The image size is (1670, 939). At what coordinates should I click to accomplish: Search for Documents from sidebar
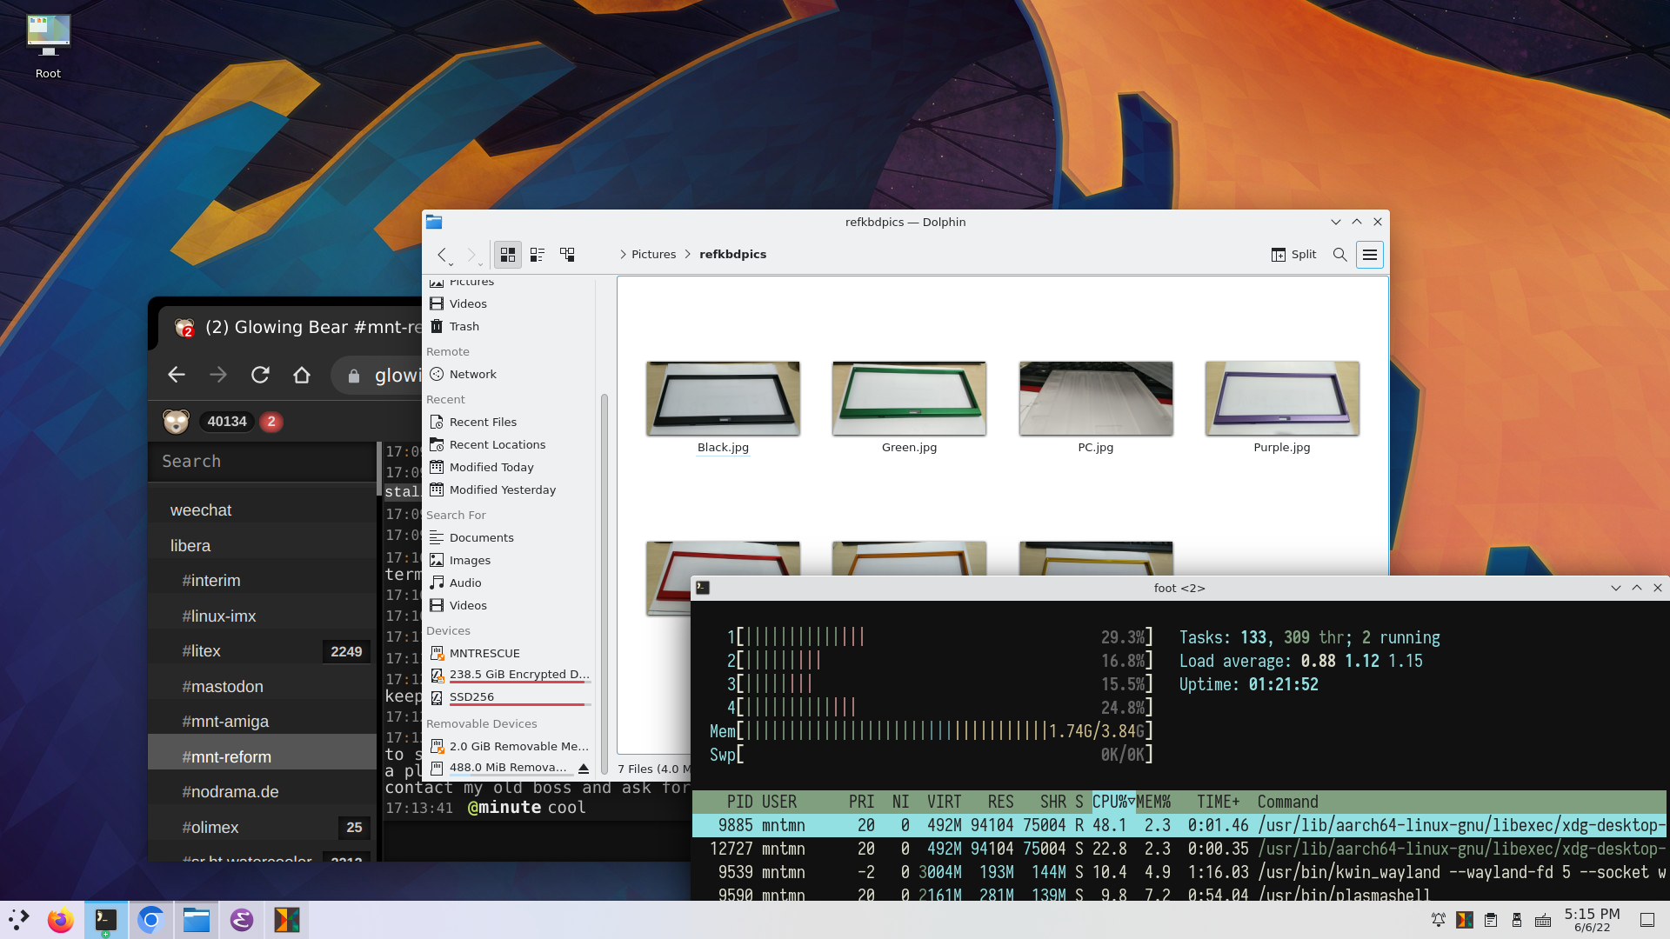[x=509, y=537]
